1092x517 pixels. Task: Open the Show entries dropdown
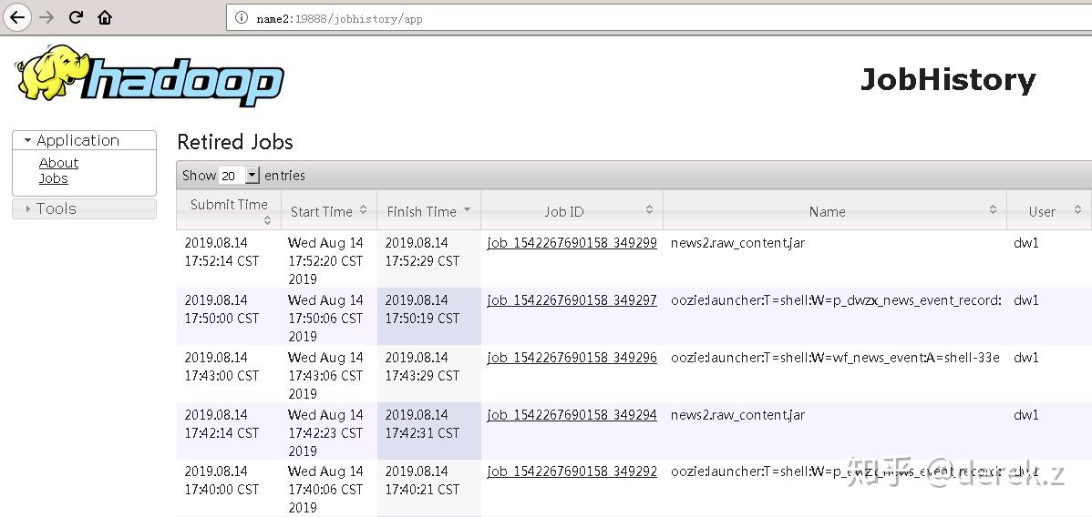point(239,176)
